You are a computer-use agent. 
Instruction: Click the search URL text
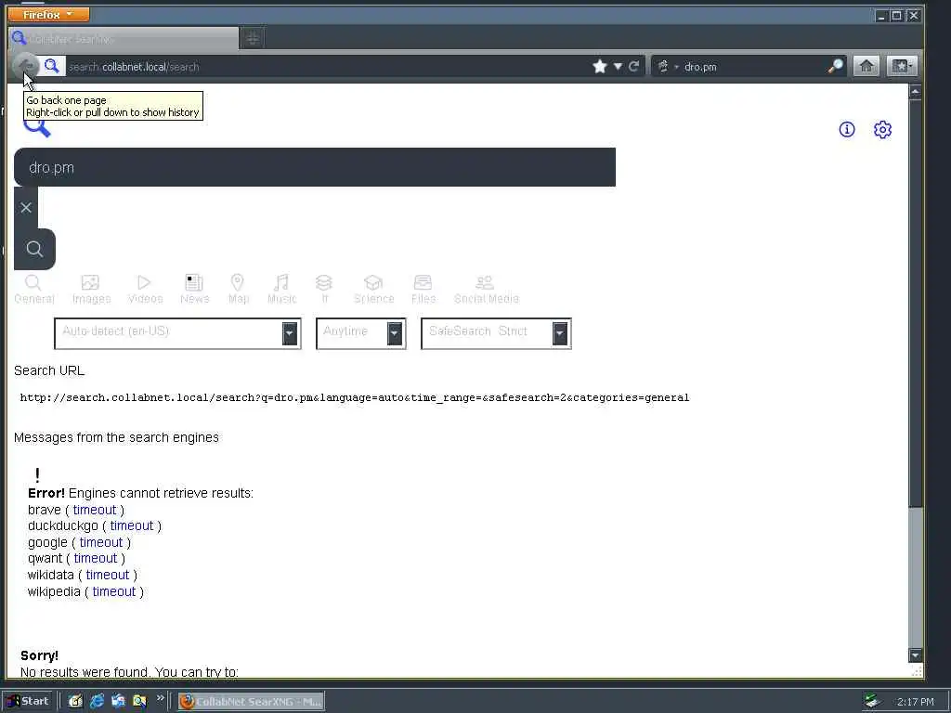(355, 397)
